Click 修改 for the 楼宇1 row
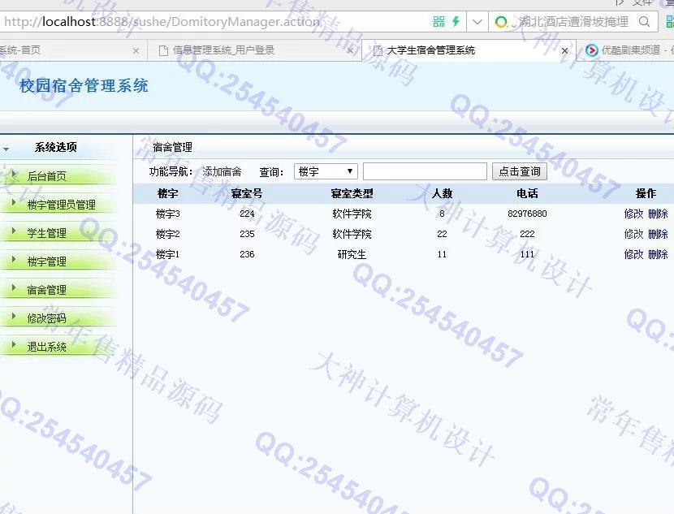 [633, 254]
